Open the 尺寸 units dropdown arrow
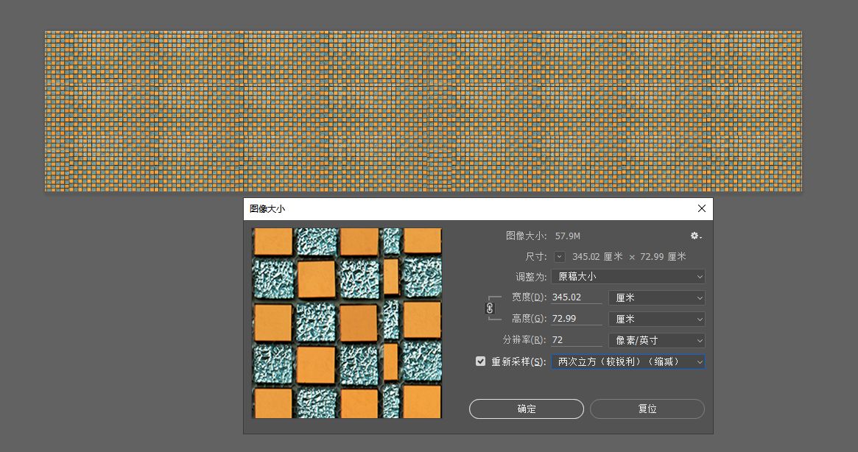This screenshot has height=452, width=858. [559, 257]
